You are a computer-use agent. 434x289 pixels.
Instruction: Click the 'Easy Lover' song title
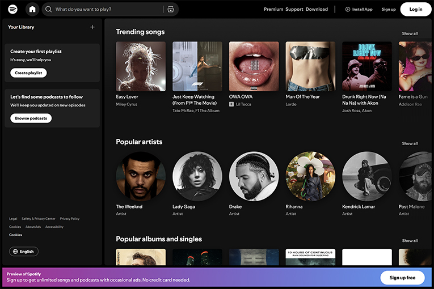pyautogui.click(x=127, y=97)
